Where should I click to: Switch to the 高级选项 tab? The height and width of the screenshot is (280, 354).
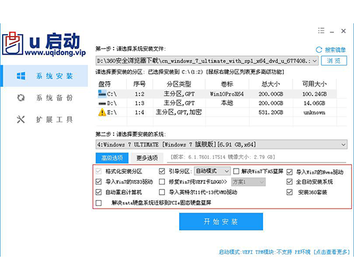click(112, 158)
